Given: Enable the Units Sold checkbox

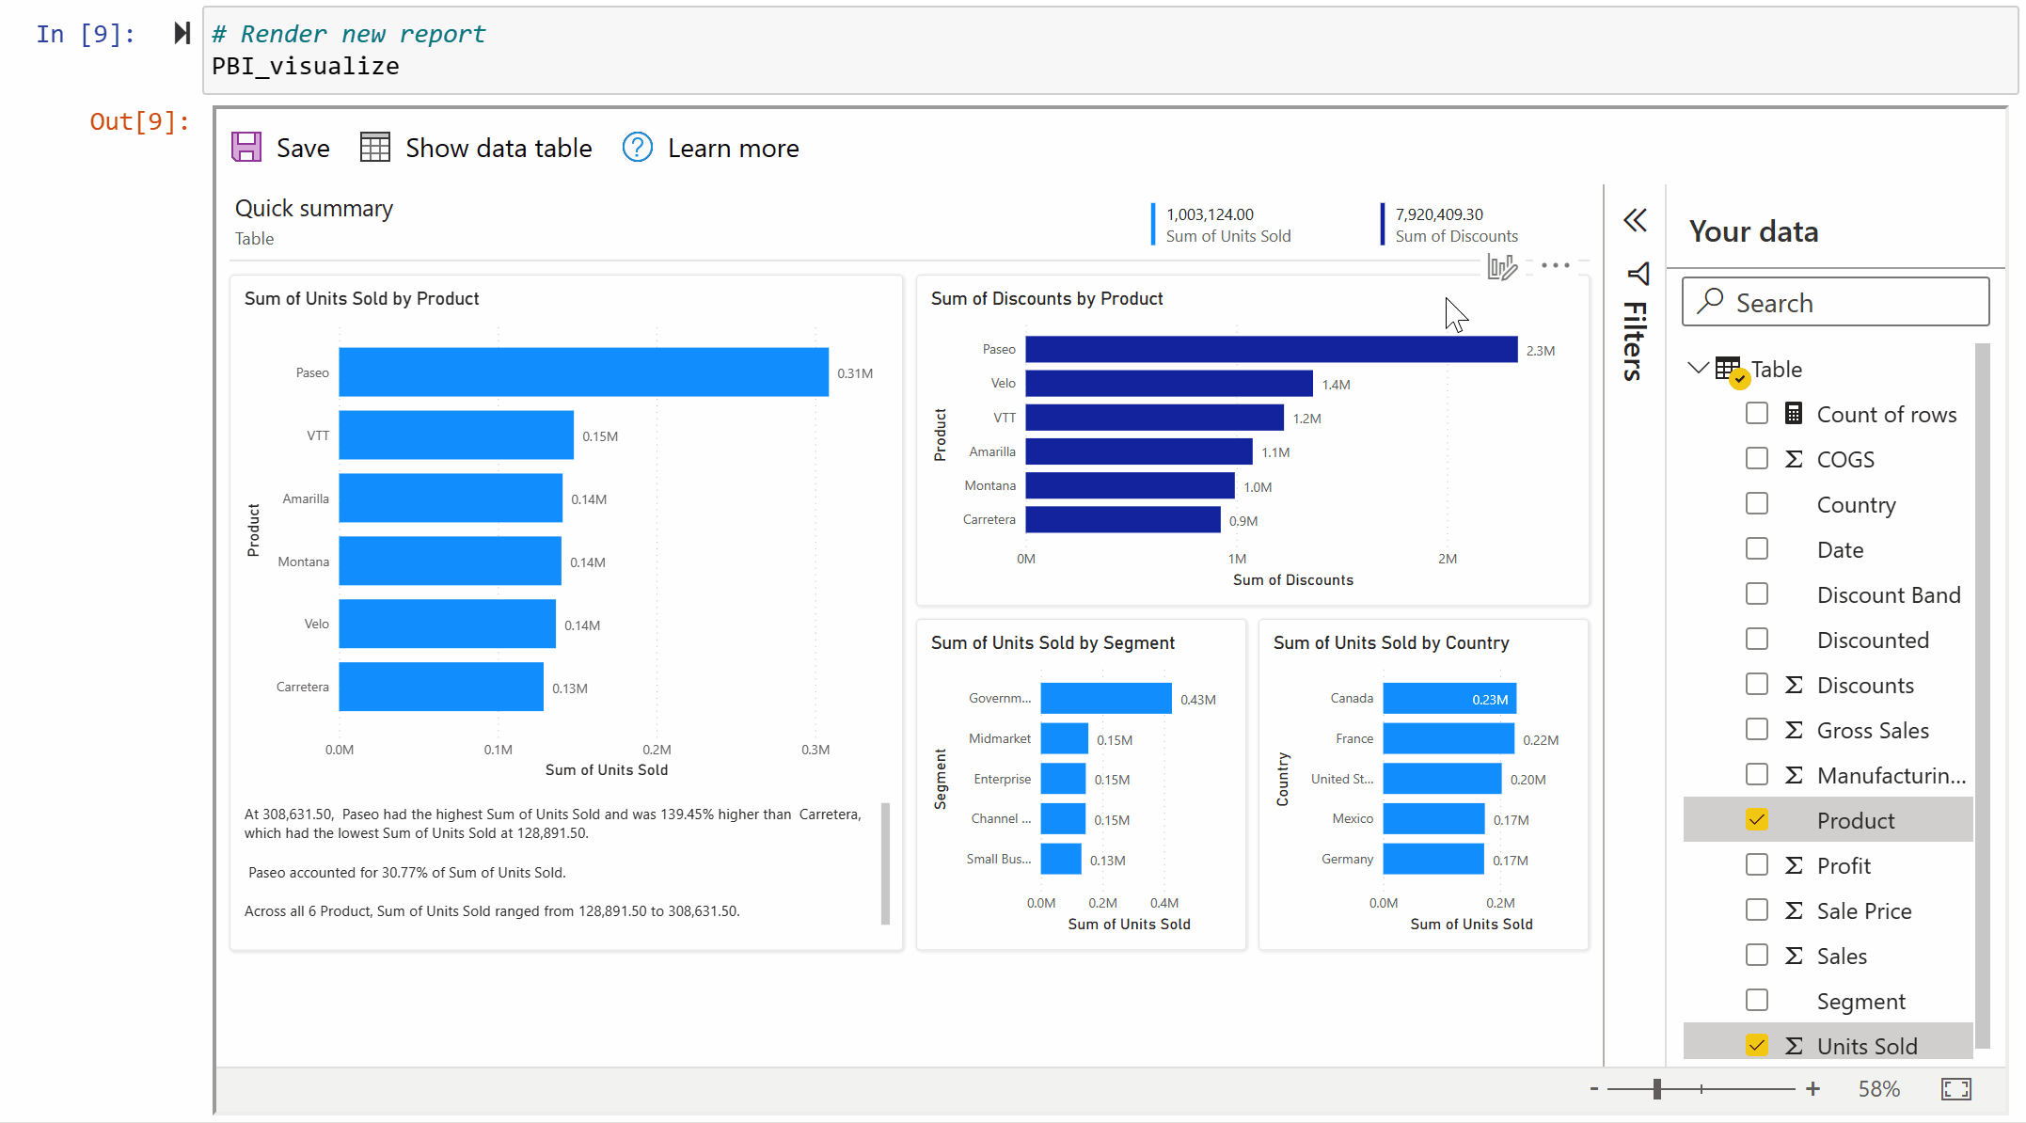Looking at the screenshot, I should tap(1758, 1046).
